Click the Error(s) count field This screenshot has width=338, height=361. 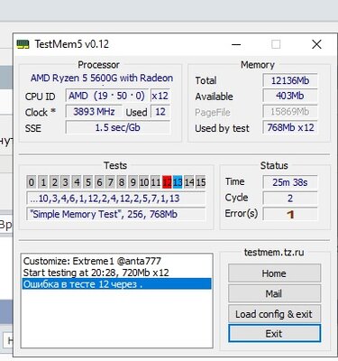coord(290,214)
